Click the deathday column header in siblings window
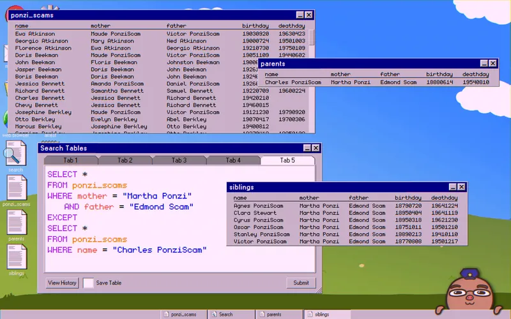Viewport: 511px width, 319px height. click(x=444, y=198)
